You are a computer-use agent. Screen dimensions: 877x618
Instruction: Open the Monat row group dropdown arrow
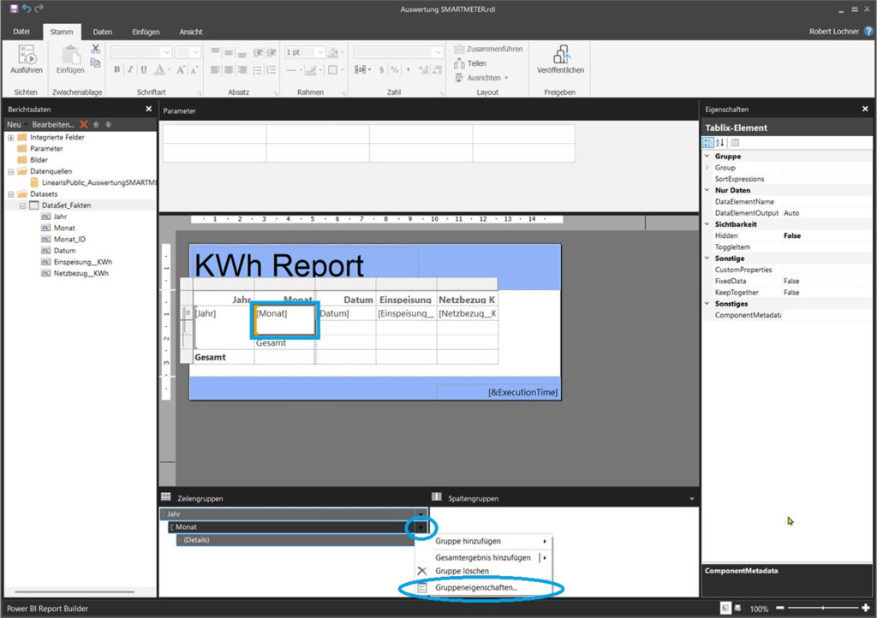421,527
